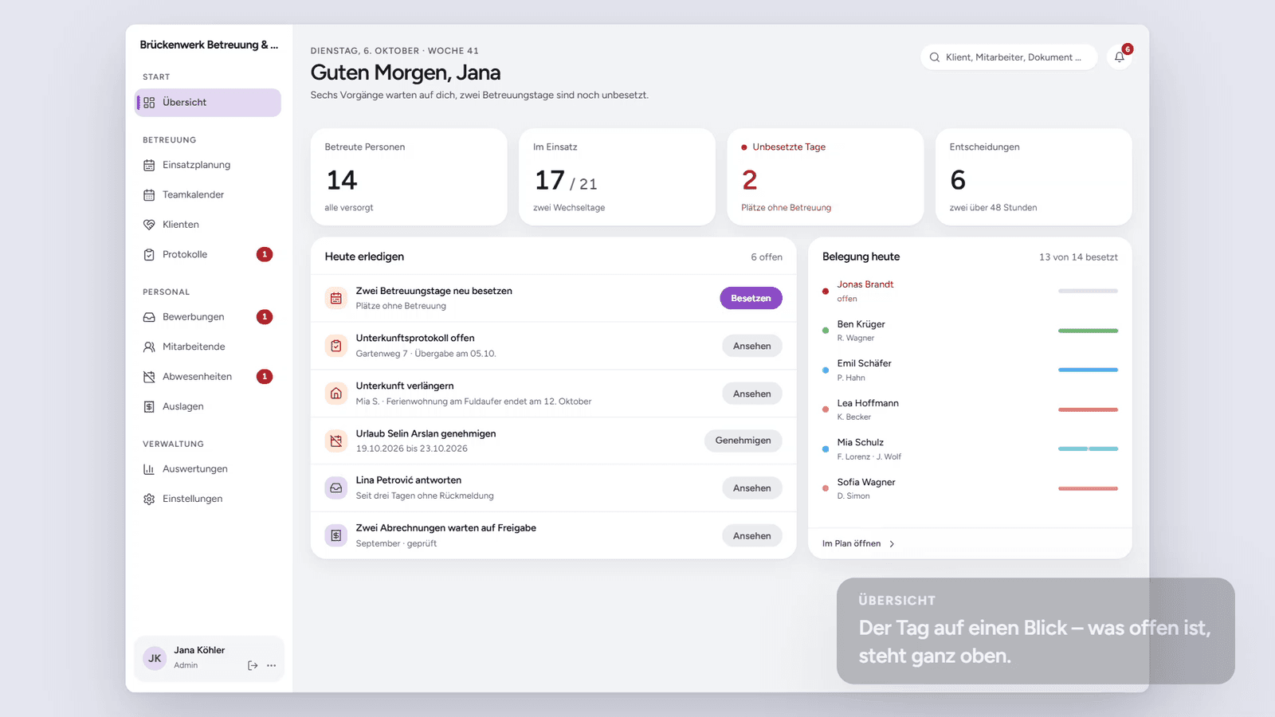Click the calendar icon for Zwei Betreuungstage
The image size is (1275, 717).
click(336, 298)
